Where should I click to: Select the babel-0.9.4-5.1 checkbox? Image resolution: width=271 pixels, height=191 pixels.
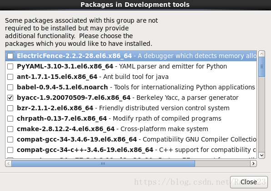[x=10, y=87]
